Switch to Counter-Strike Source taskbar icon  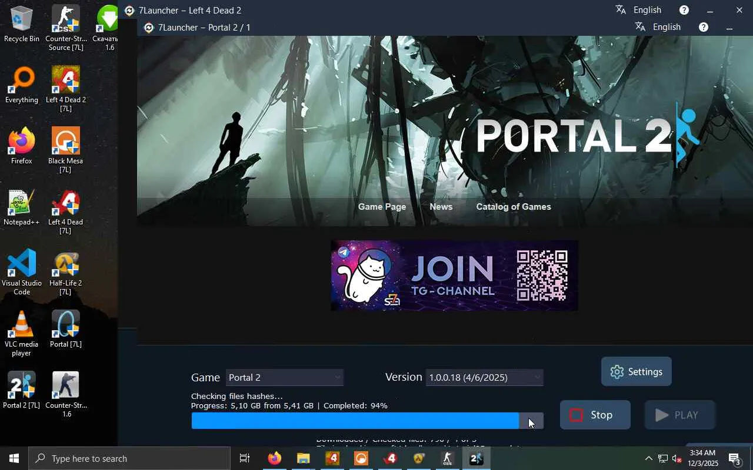(448, 458)
